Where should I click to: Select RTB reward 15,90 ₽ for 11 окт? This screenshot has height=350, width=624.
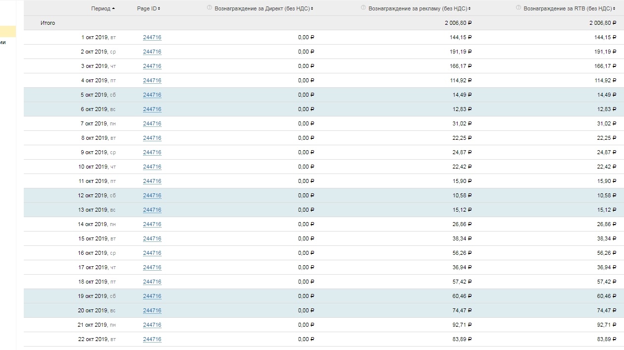click(607, 181)
